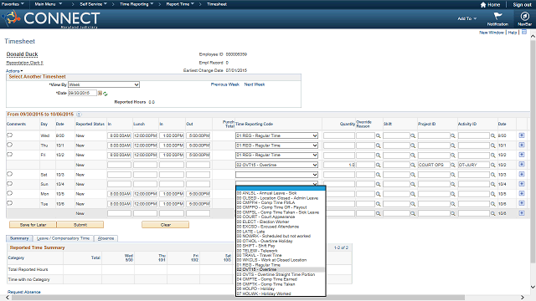Choose 00 TELEW - Telework from list

coord(281,251)
